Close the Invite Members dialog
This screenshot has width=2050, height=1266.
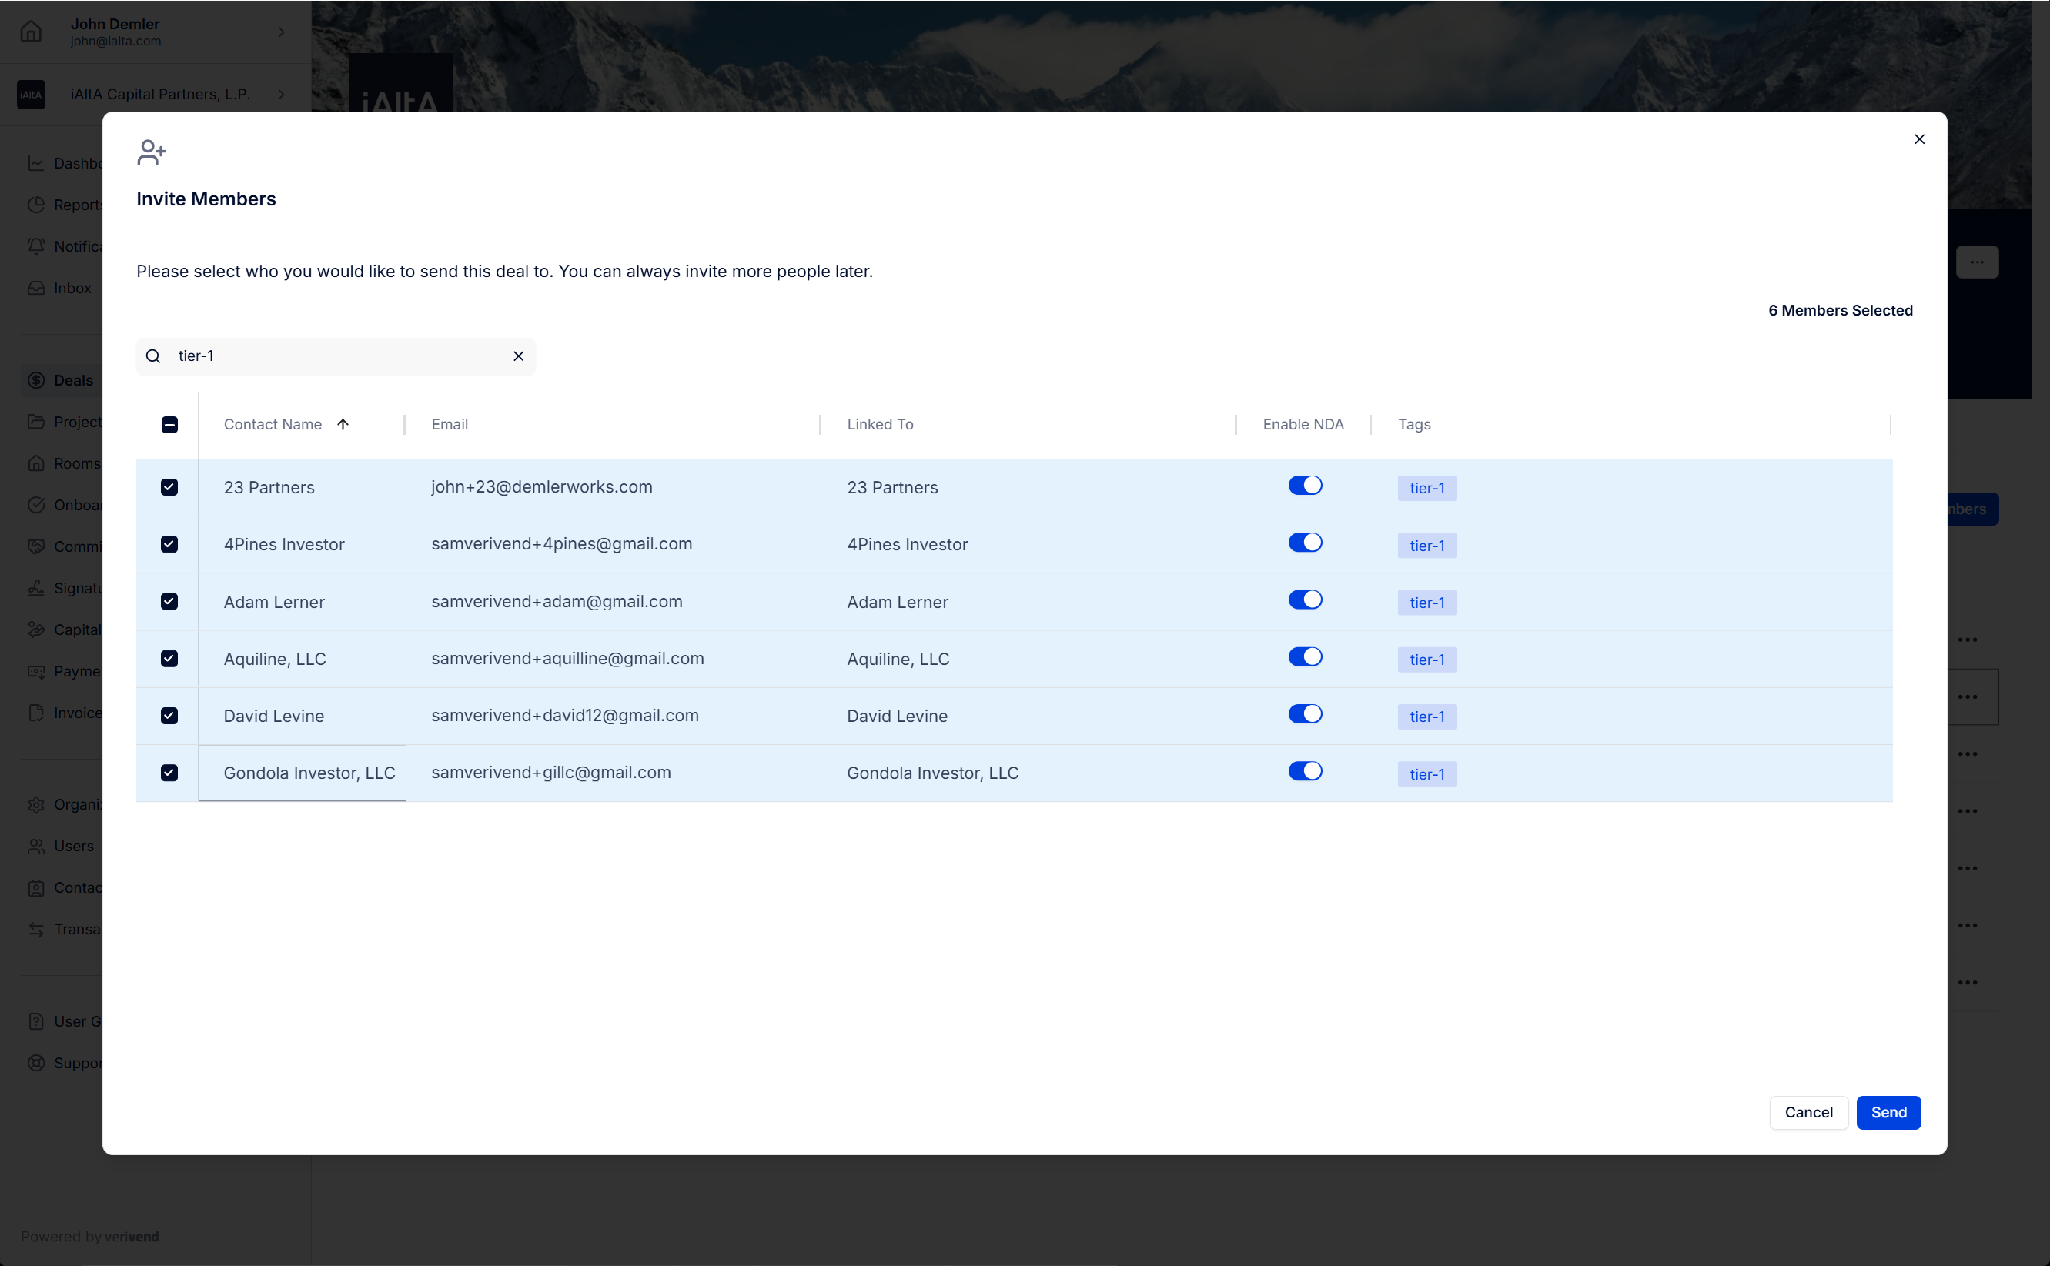pos(1919,139)
